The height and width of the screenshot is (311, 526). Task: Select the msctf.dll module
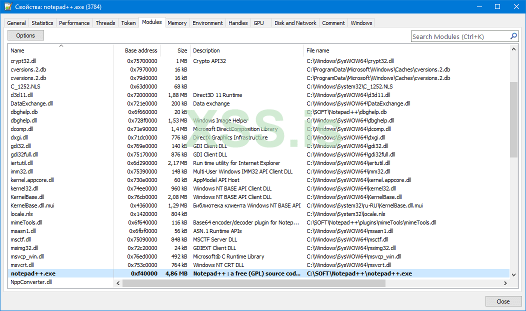coord(258,239)
